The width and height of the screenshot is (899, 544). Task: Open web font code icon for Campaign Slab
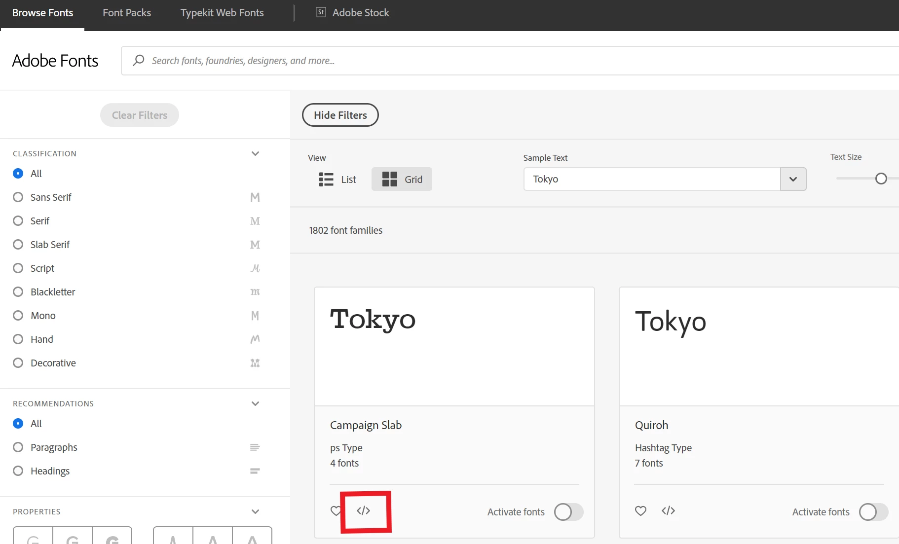coord(363,510)
